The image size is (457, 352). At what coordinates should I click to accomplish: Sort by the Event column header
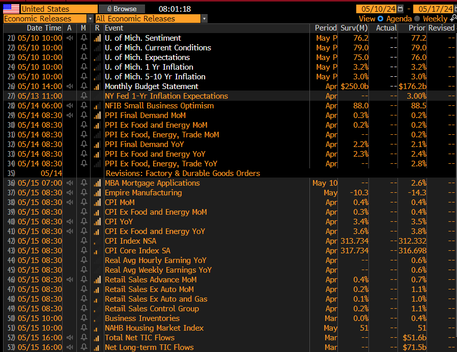114,28
